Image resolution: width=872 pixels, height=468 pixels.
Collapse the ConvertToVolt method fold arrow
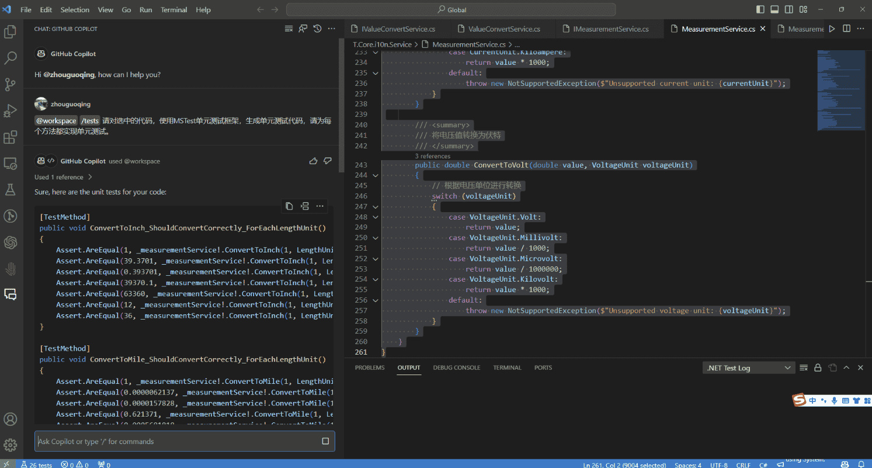[375, 175]
